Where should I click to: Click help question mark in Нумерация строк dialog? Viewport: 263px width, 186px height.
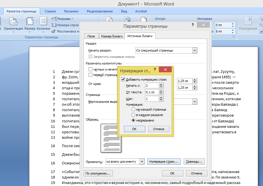coord(155,69)
